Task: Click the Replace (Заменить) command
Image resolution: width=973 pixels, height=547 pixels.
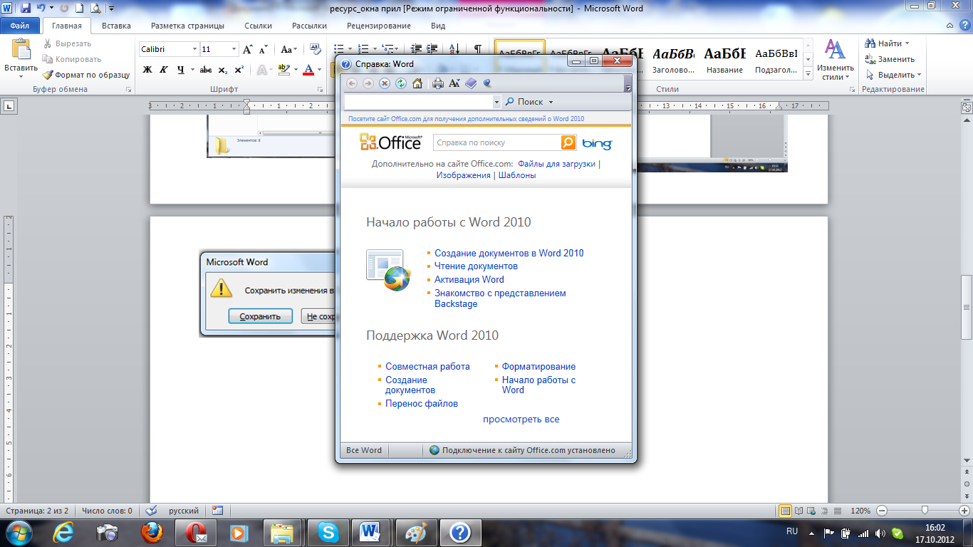Action: pyautogui.click(x=890, y=59)
